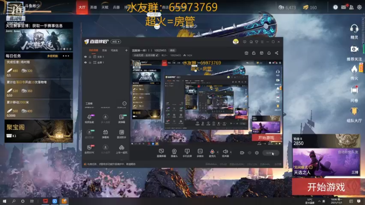Switch to the 大厅 lobby tab in game
The width and height of the screenshot is (365, 205).
[82, 7]
